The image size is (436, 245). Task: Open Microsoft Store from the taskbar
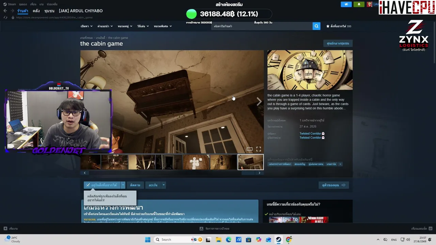click(x=249, y=240)
